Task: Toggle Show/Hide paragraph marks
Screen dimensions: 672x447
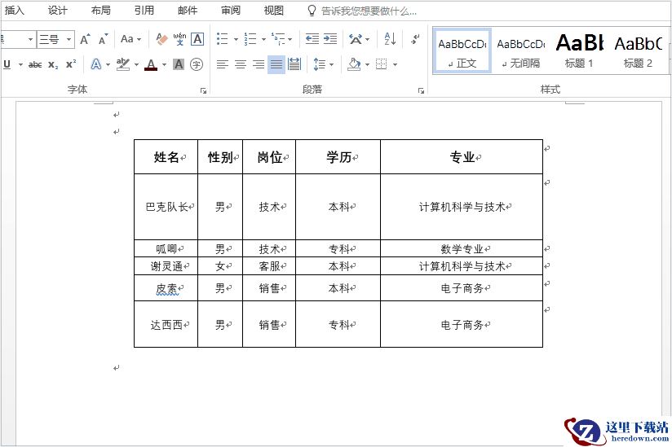Action: (x=415, y=39)
